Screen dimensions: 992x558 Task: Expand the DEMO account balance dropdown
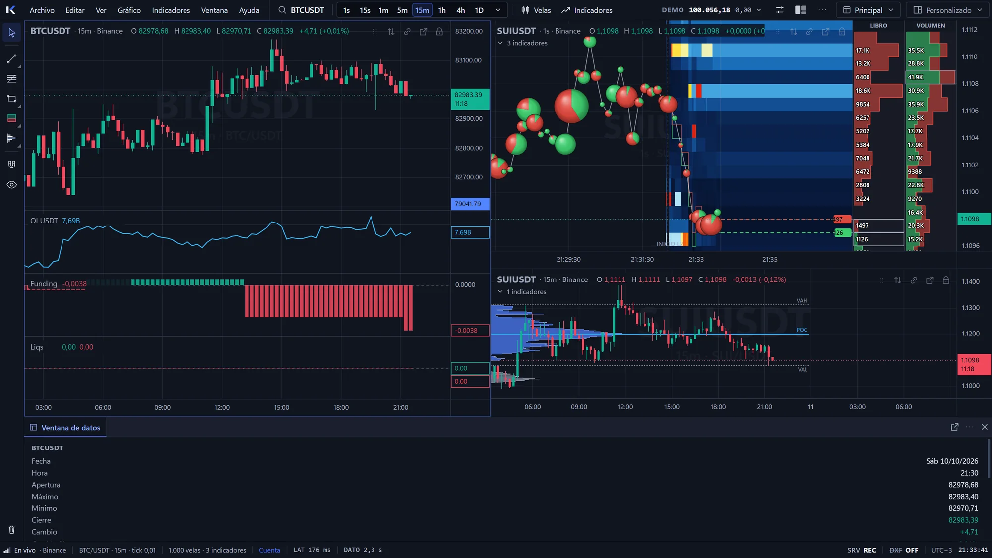point(759,10)
